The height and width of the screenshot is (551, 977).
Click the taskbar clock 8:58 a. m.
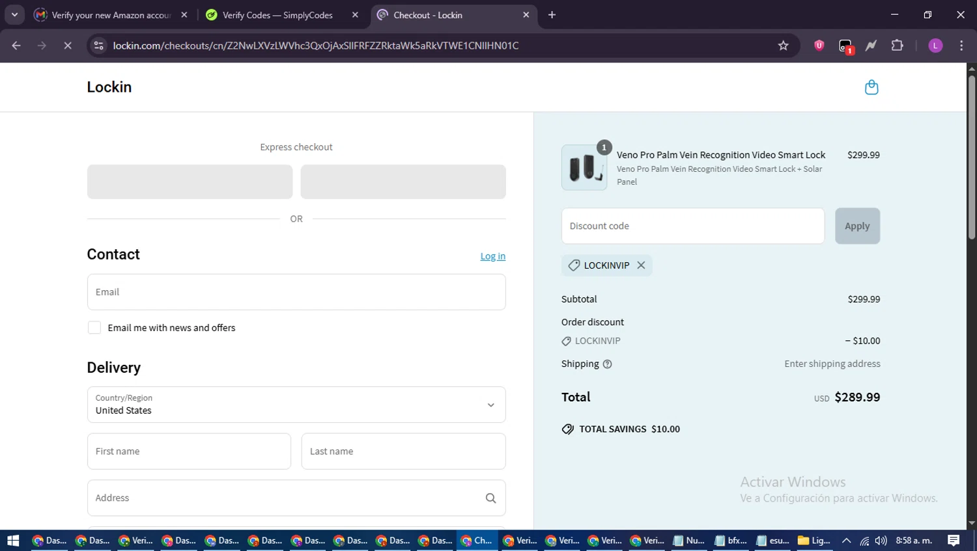(914, 541)
